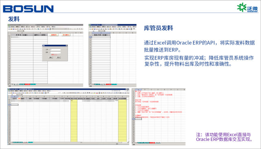
Task: Click the blue BOSUN logo
Action: click(x=28, y=9)
